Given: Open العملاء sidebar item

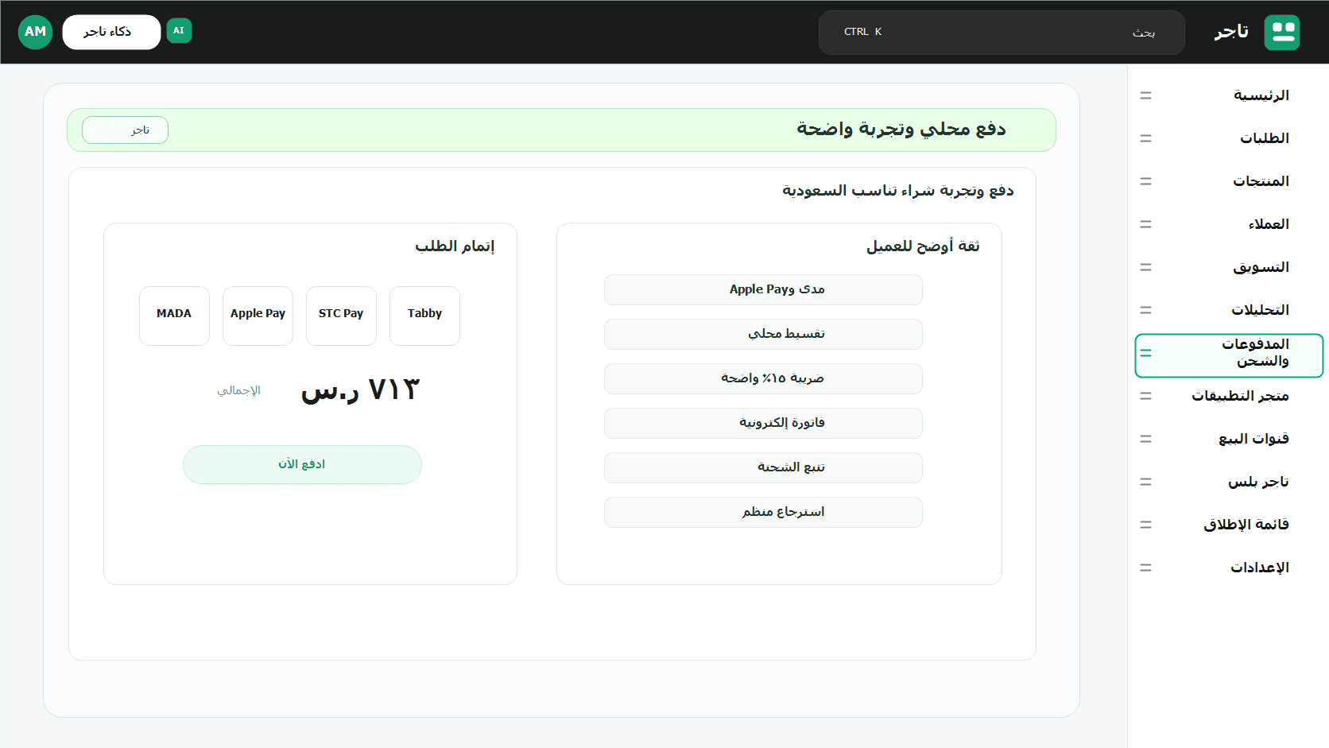Looking at the screenshot, I should tap(1229, 224).
